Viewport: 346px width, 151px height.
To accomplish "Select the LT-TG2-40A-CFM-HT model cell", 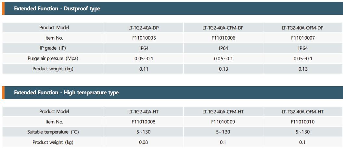I will [x=223, y=112].
